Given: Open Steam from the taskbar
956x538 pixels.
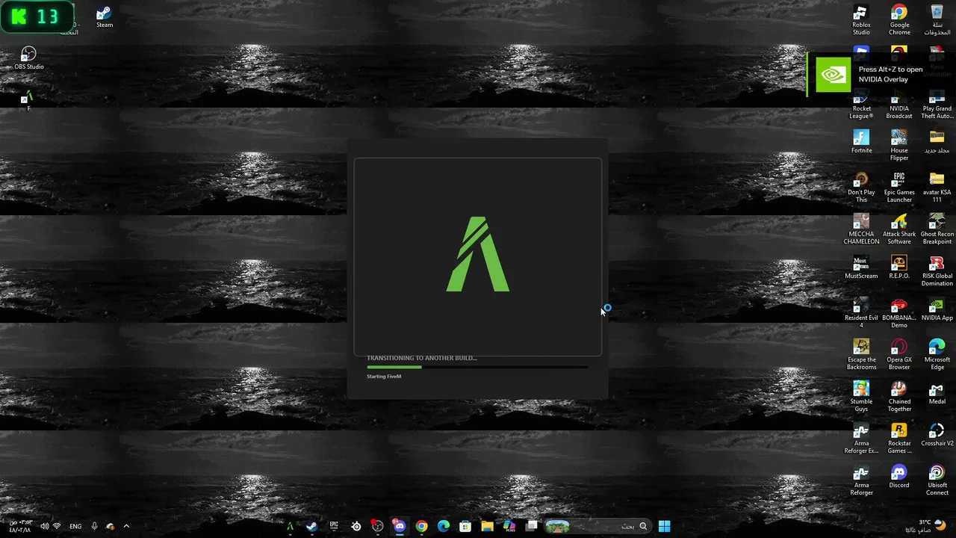Looking at the screenshot, I should coord(311,526).
